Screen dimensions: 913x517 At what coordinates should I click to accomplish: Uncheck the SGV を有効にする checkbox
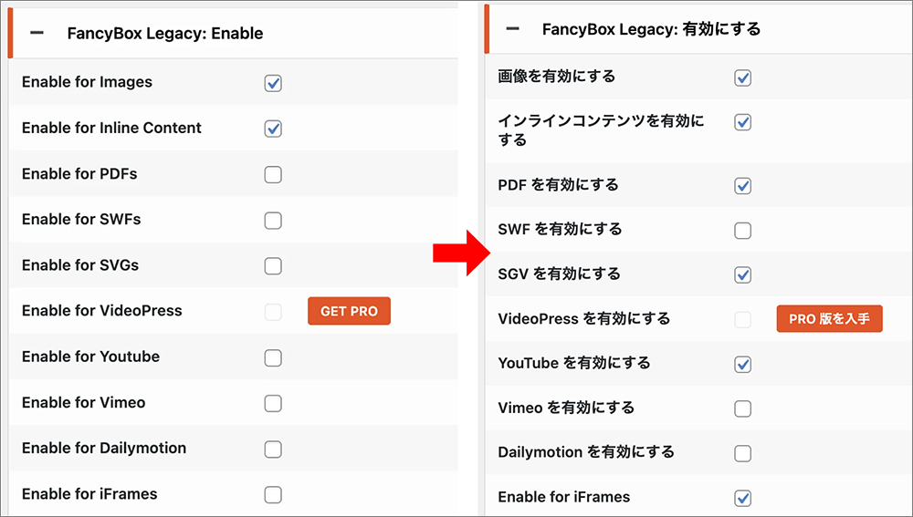pos(742,275)
